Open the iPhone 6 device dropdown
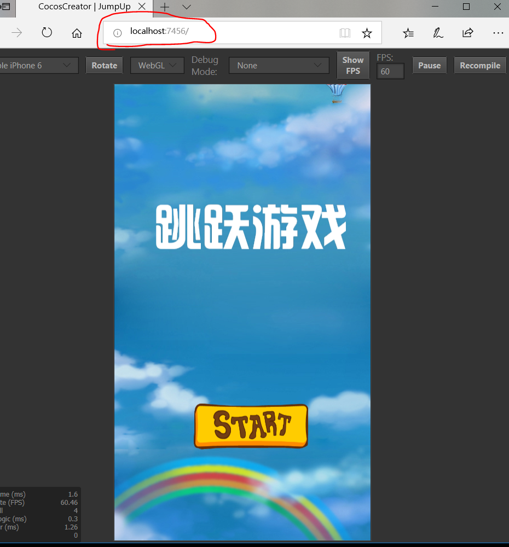This screenshot has height=547, width=509. point(38,66)
